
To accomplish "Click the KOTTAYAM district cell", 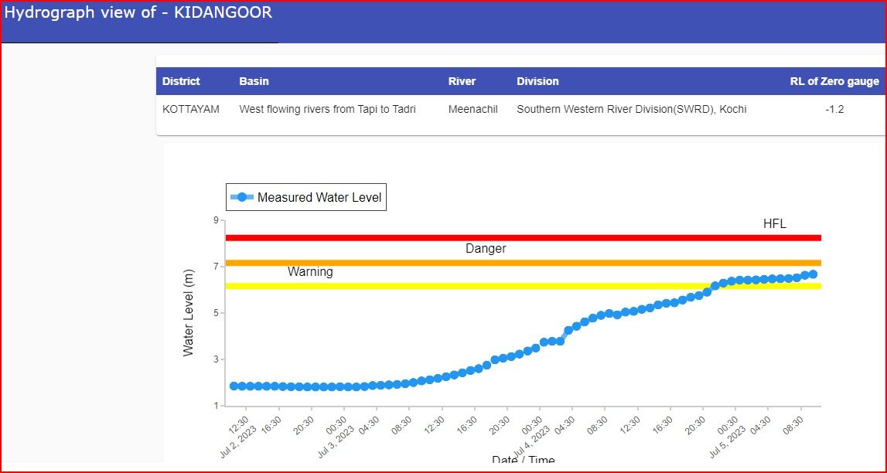I will (190, 109).
